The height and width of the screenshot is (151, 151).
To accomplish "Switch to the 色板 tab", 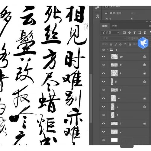I will 114,26.
